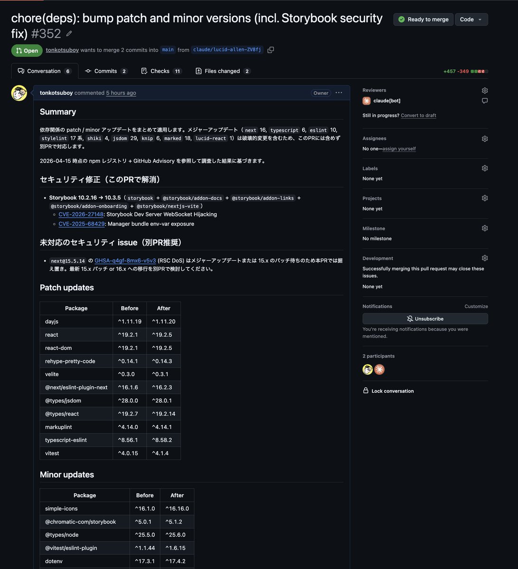Click the velite '^0.3.1' After cell
The image size is (518, 569).
(164, 374)
